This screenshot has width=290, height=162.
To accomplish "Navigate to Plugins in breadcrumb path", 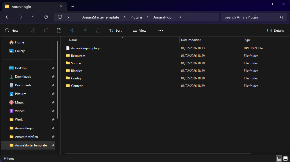I will 136,17.
